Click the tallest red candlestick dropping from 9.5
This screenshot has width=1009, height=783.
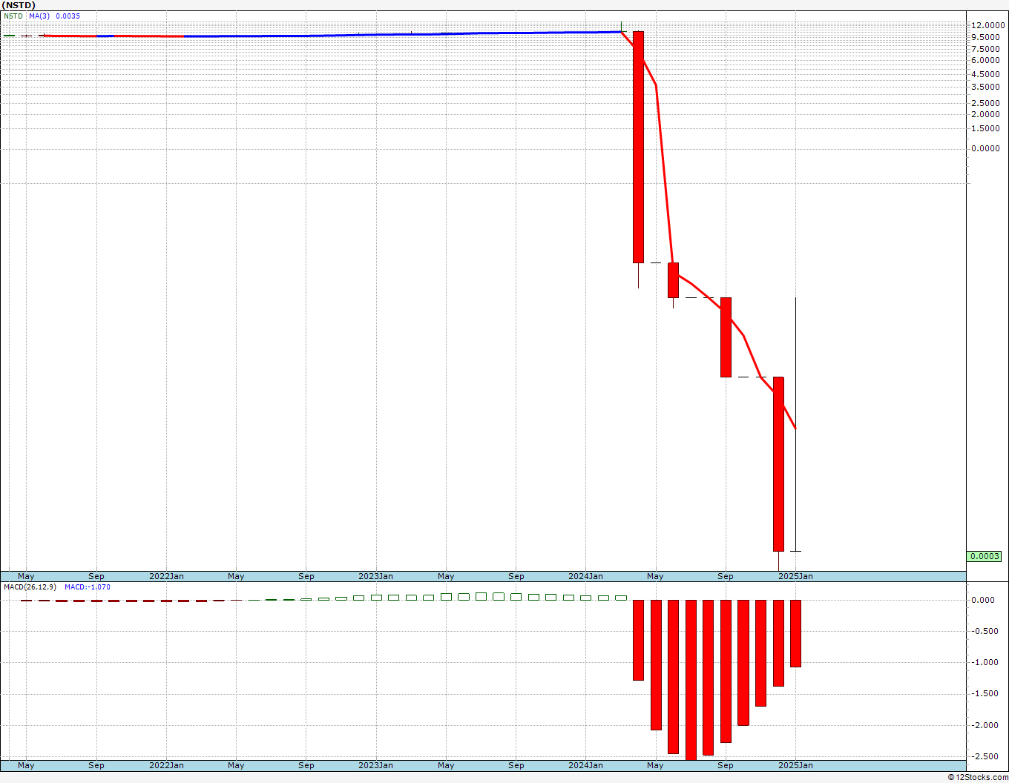coord(638,147)
